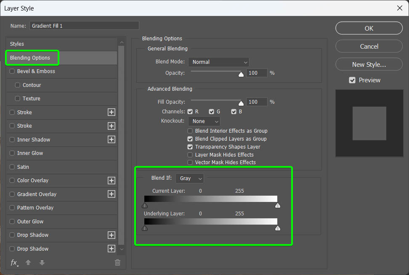Close the Layer Style dialog with X
The width and height of the screenshot is (409, 275).
[x=399, y=8]
